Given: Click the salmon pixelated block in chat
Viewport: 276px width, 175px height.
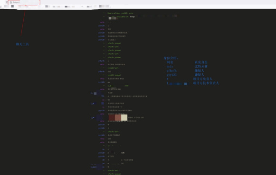Looking at the screenshot, I should (x=118, y=118).
